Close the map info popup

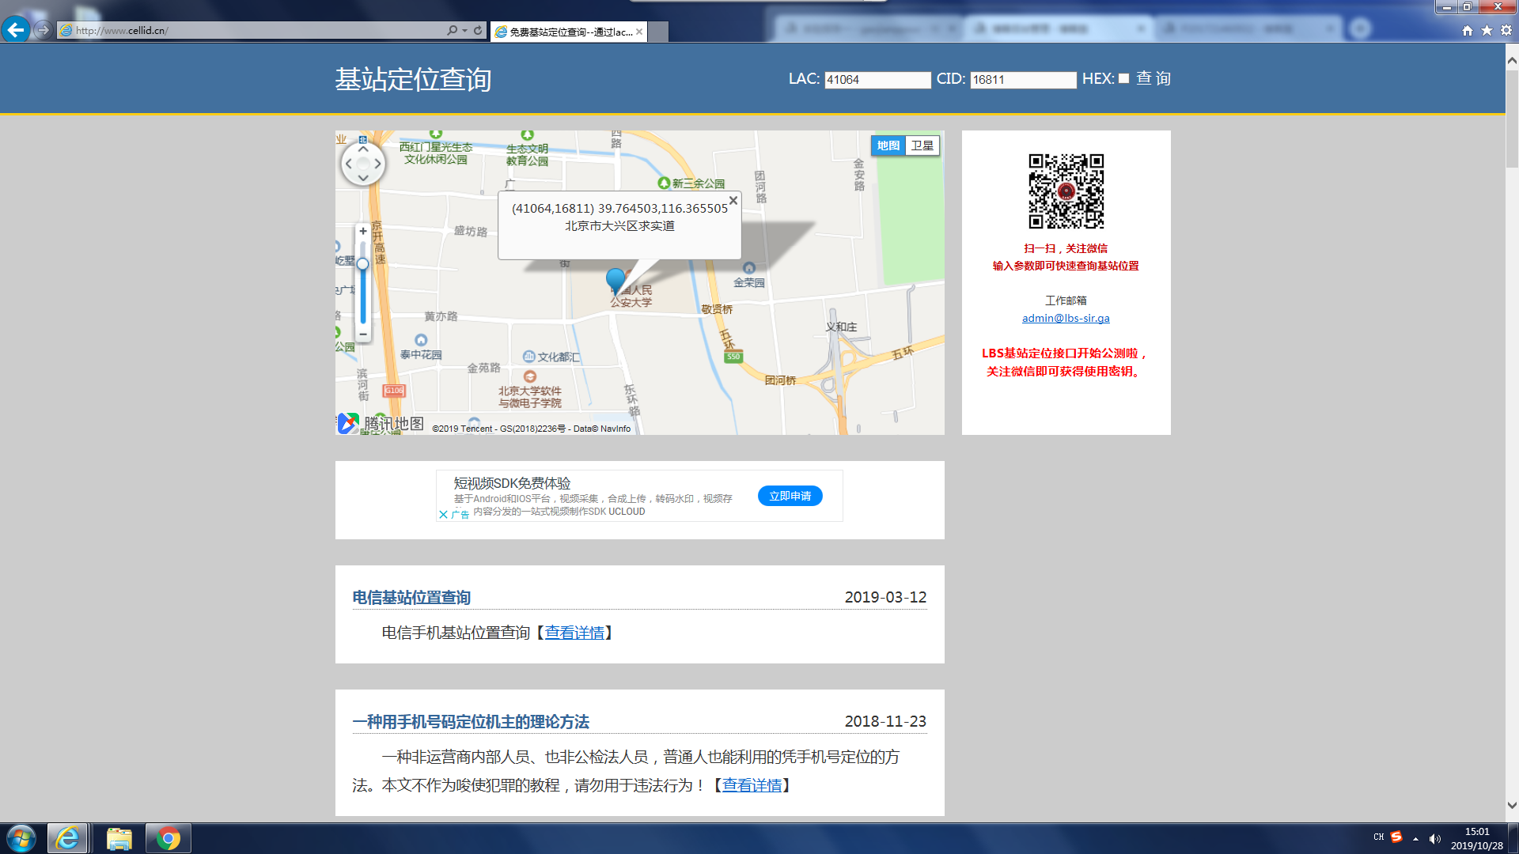click(733, 201)
